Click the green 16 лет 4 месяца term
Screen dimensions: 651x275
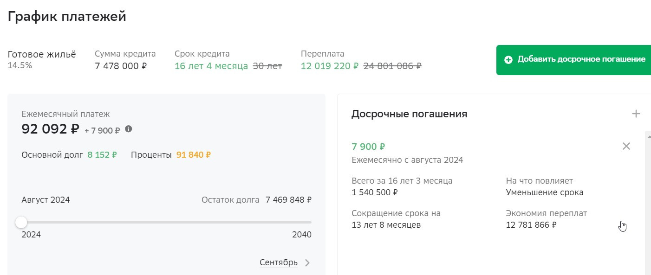click(x=211, y=66)
